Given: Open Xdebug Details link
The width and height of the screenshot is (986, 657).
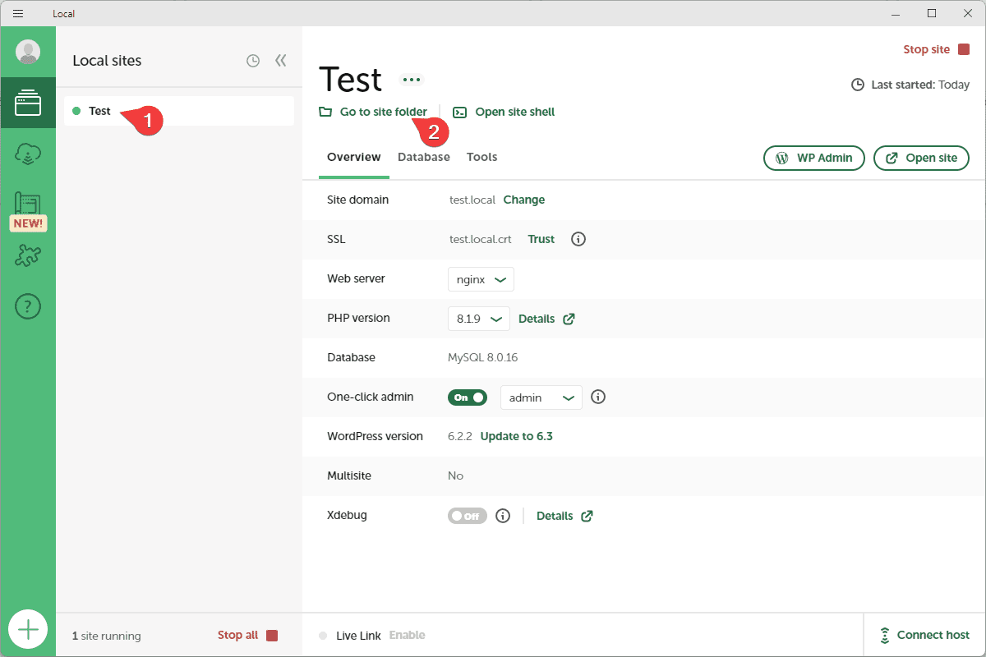Looking at the screenshot, I should coord(564,516).
